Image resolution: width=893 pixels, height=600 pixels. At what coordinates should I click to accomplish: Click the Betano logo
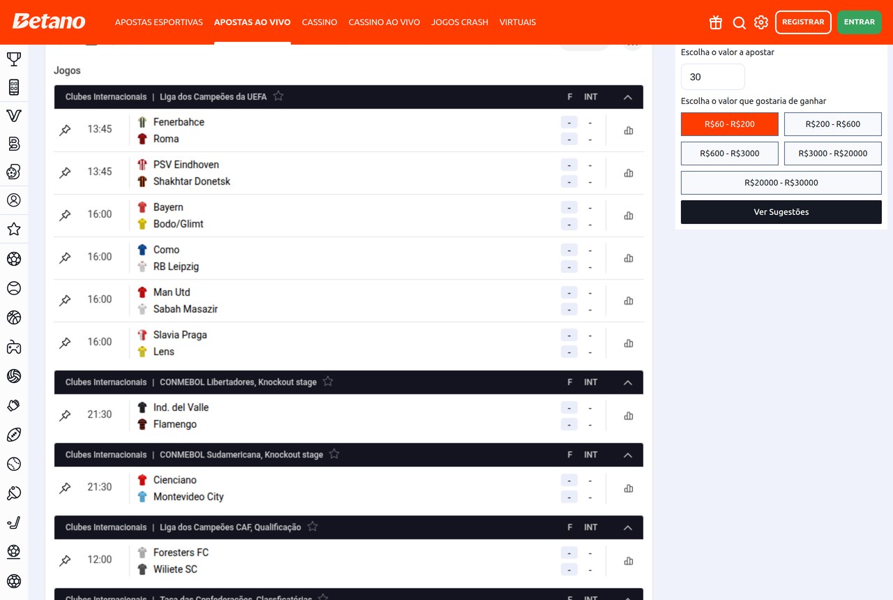coord(49,22)
